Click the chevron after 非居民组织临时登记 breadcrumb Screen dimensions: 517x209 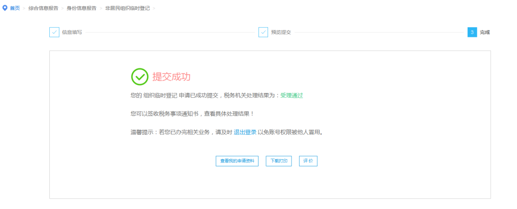point(154,8)
